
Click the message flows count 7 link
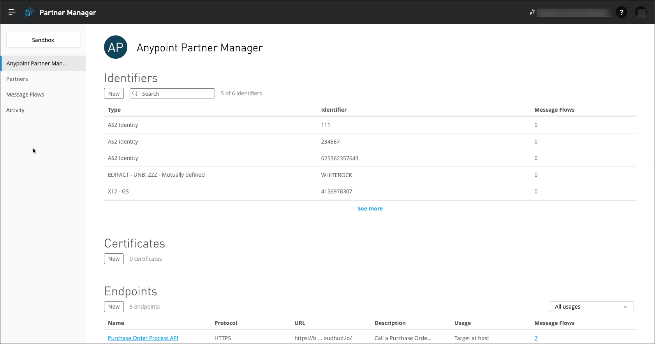[x=536, y=338]
